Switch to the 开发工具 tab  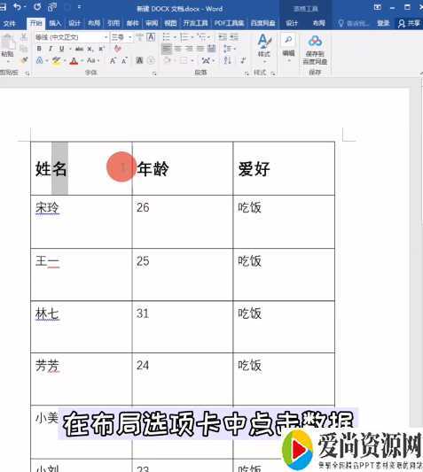click(x=195, y=23)
